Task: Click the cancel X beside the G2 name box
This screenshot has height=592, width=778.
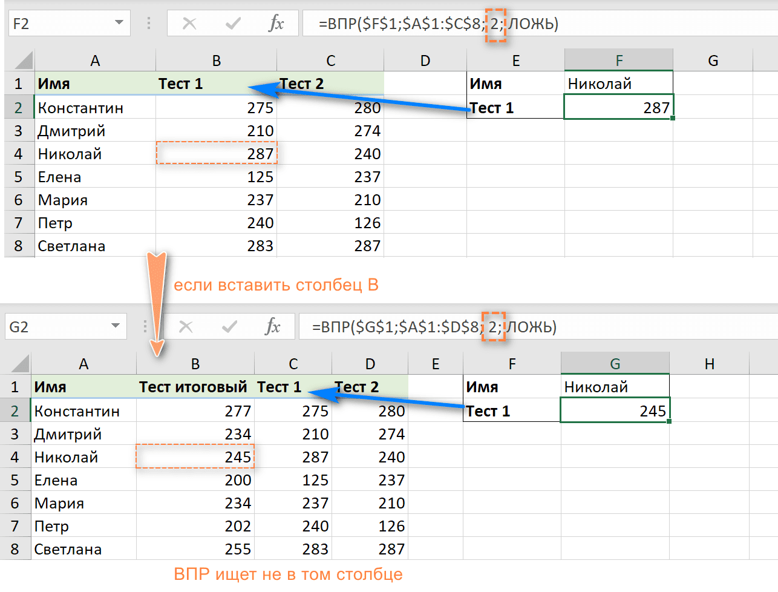Action: 186,327
